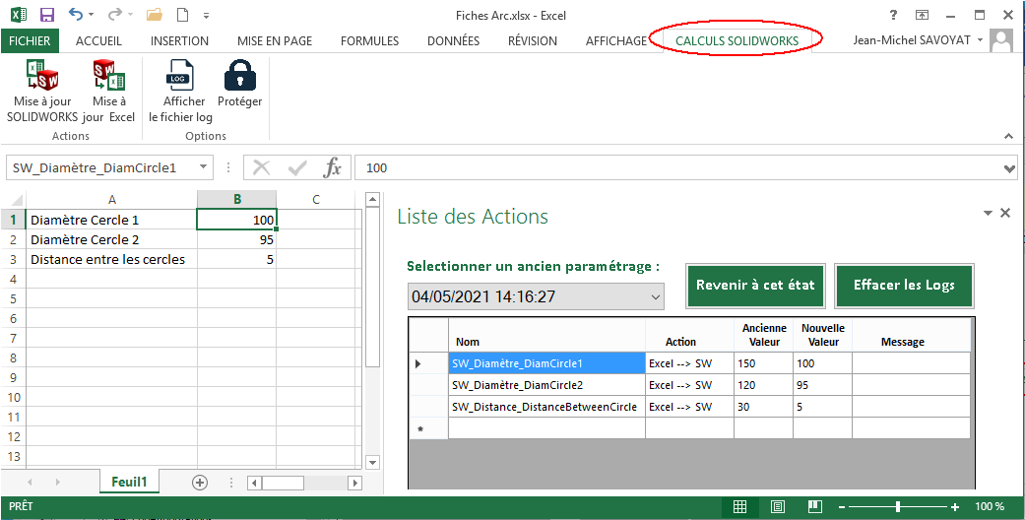This screenshot has width=1025, height=520.
Task: Click the insert function fx icon
Action: [333, 167]
